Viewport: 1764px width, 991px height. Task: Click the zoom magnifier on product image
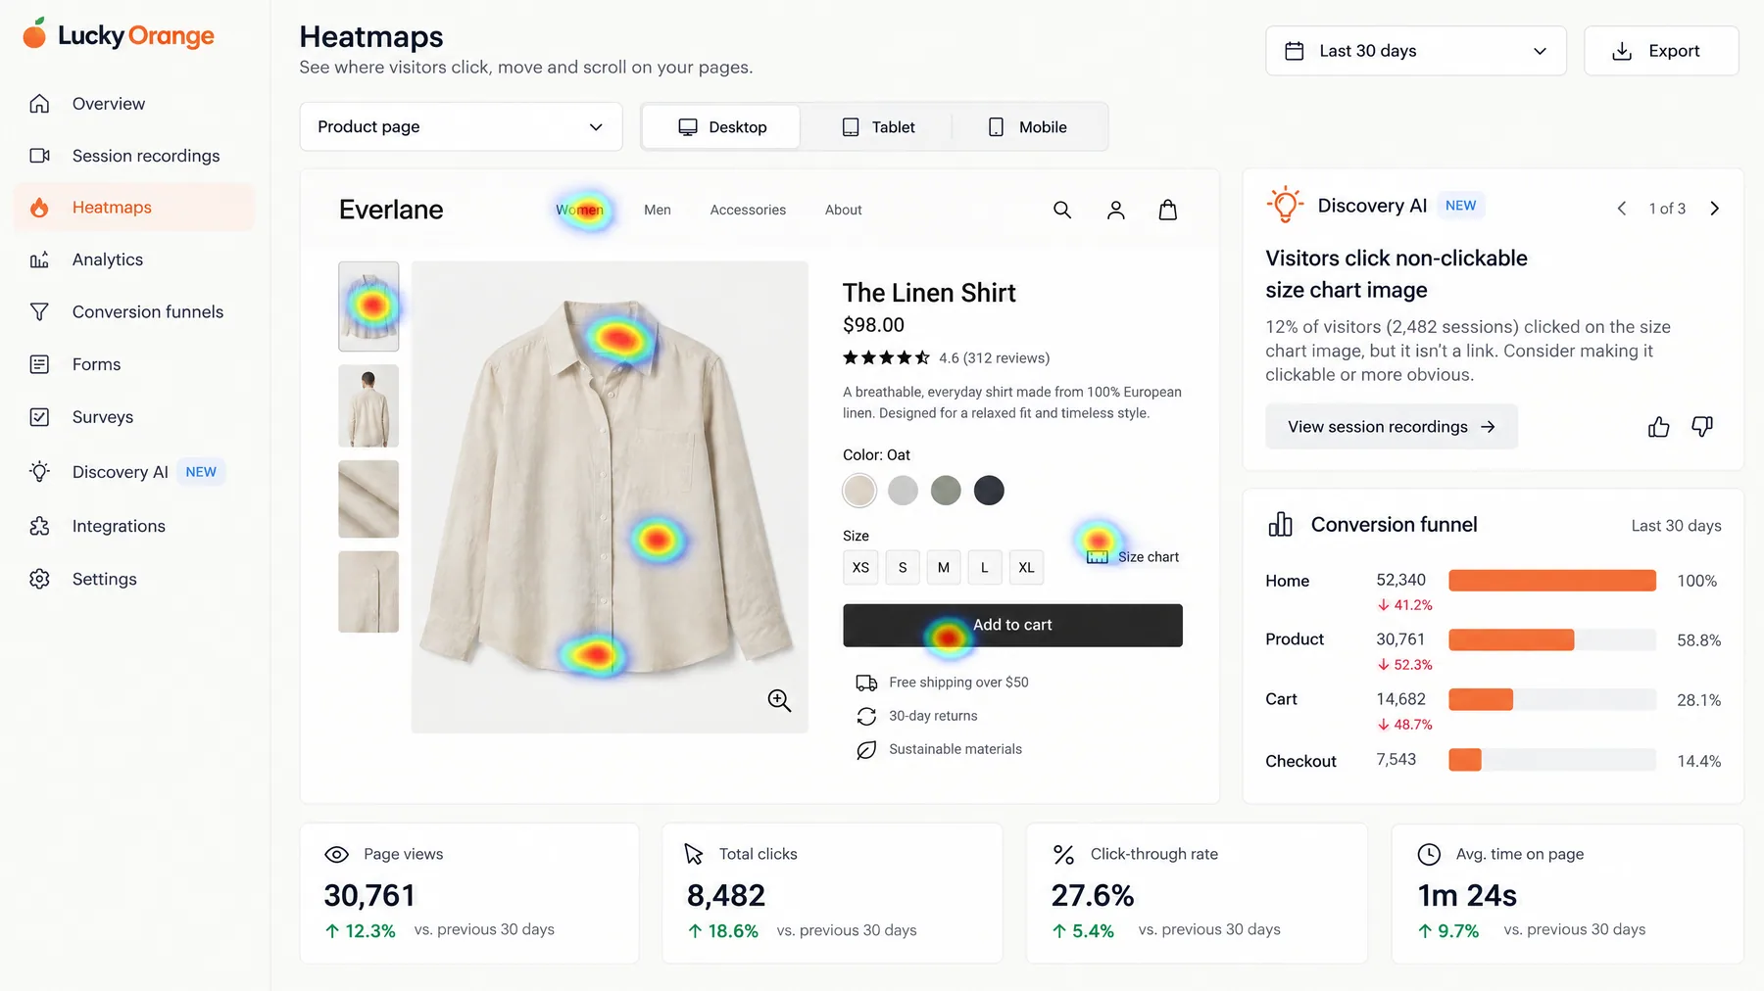pyautogui.click(x=779, y=700)
